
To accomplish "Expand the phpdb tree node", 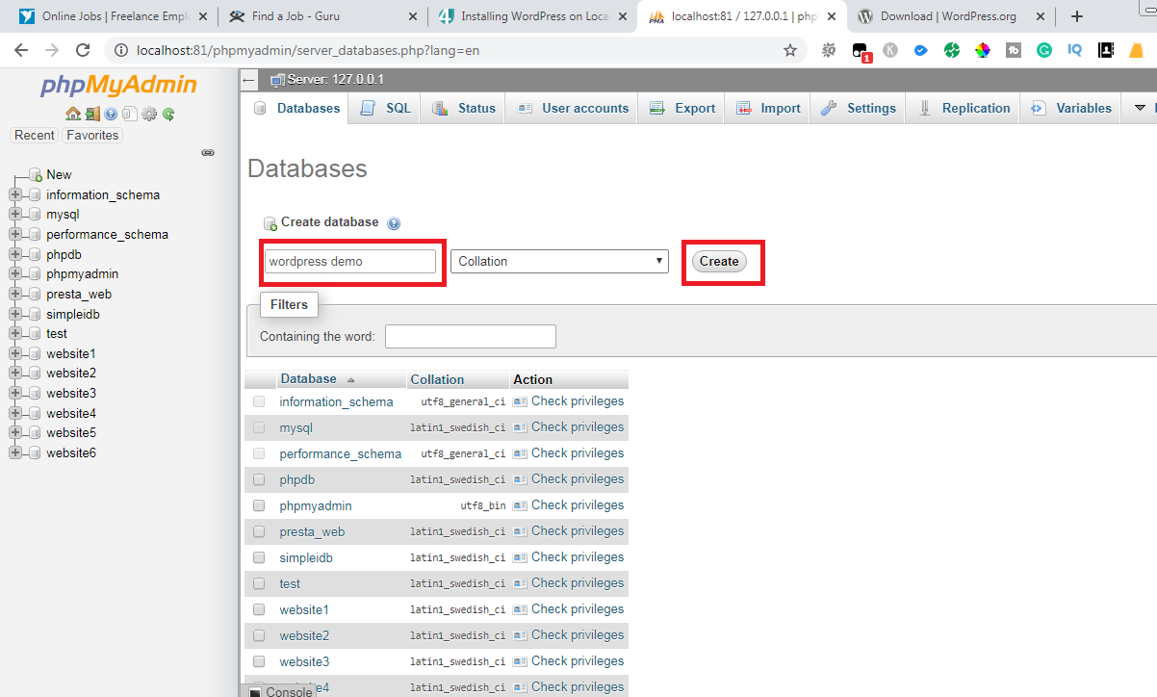I will (15, 254).
